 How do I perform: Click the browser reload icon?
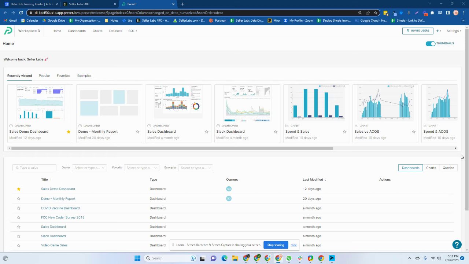point(21,12)
